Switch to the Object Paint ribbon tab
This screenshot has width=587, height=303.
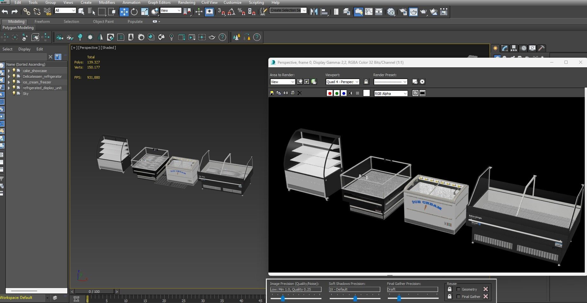click(x=103, y=22)
